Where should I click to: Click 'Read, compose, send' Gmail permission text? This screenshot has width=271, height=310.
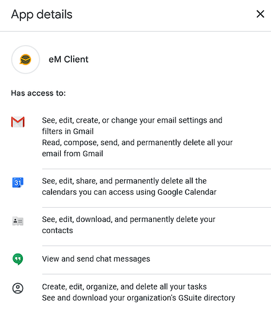pyautogui.click(x=137, y=148)
